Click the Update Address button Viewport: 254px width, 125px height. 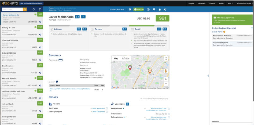pyautogui.click(x=117, y=9)
